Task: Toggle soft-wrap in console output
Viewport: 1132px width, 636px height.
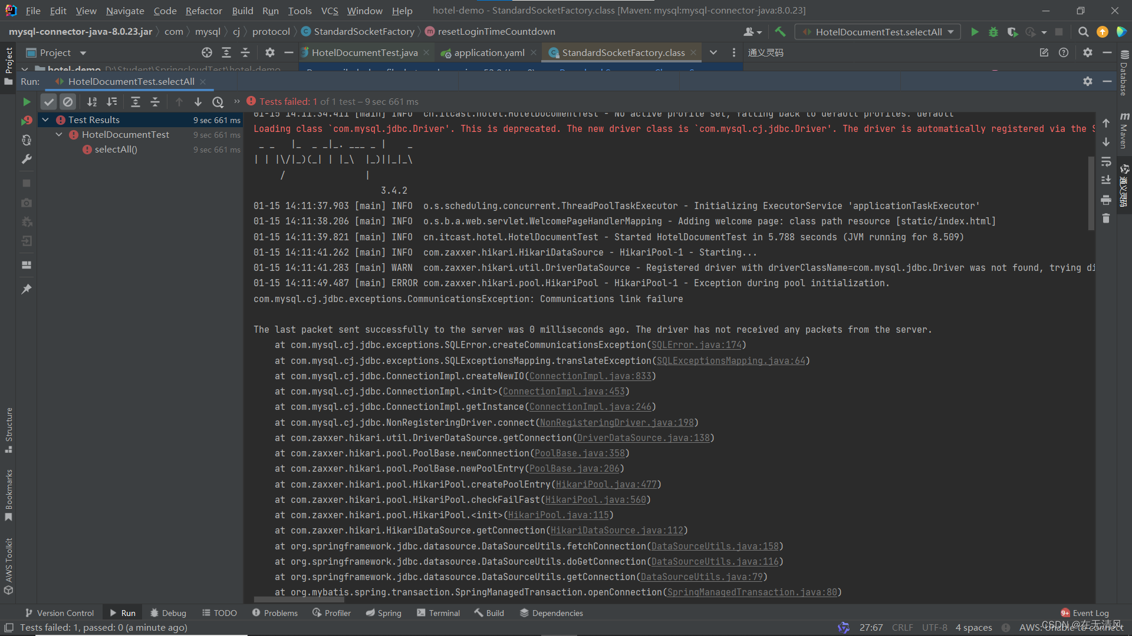Action: click(1106, 161)
